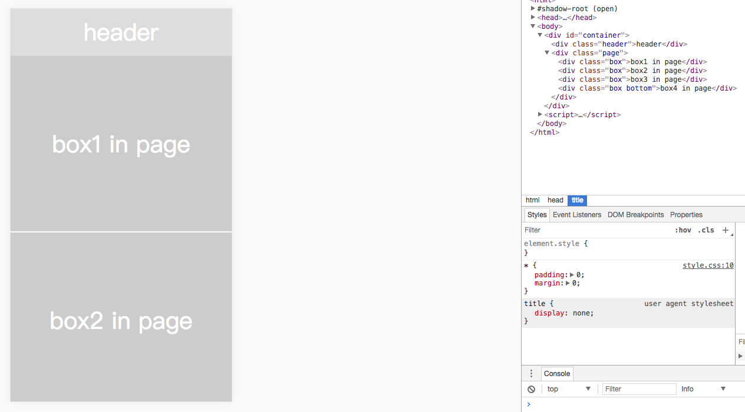Screen dimensions: 745x412
Task: Collapse the div class="page" node
Action: point(547,53)
